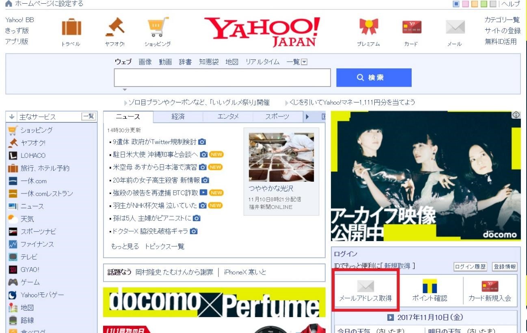Click the ショッピング cart icon in sidebar

coord(13,131)
